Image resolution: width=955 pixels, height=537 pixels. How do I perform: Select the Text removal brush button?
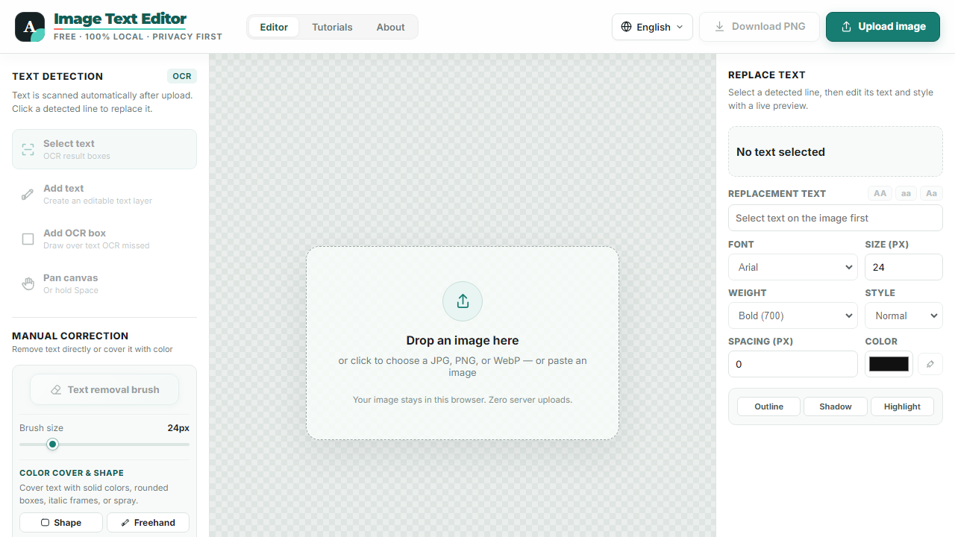104,389
